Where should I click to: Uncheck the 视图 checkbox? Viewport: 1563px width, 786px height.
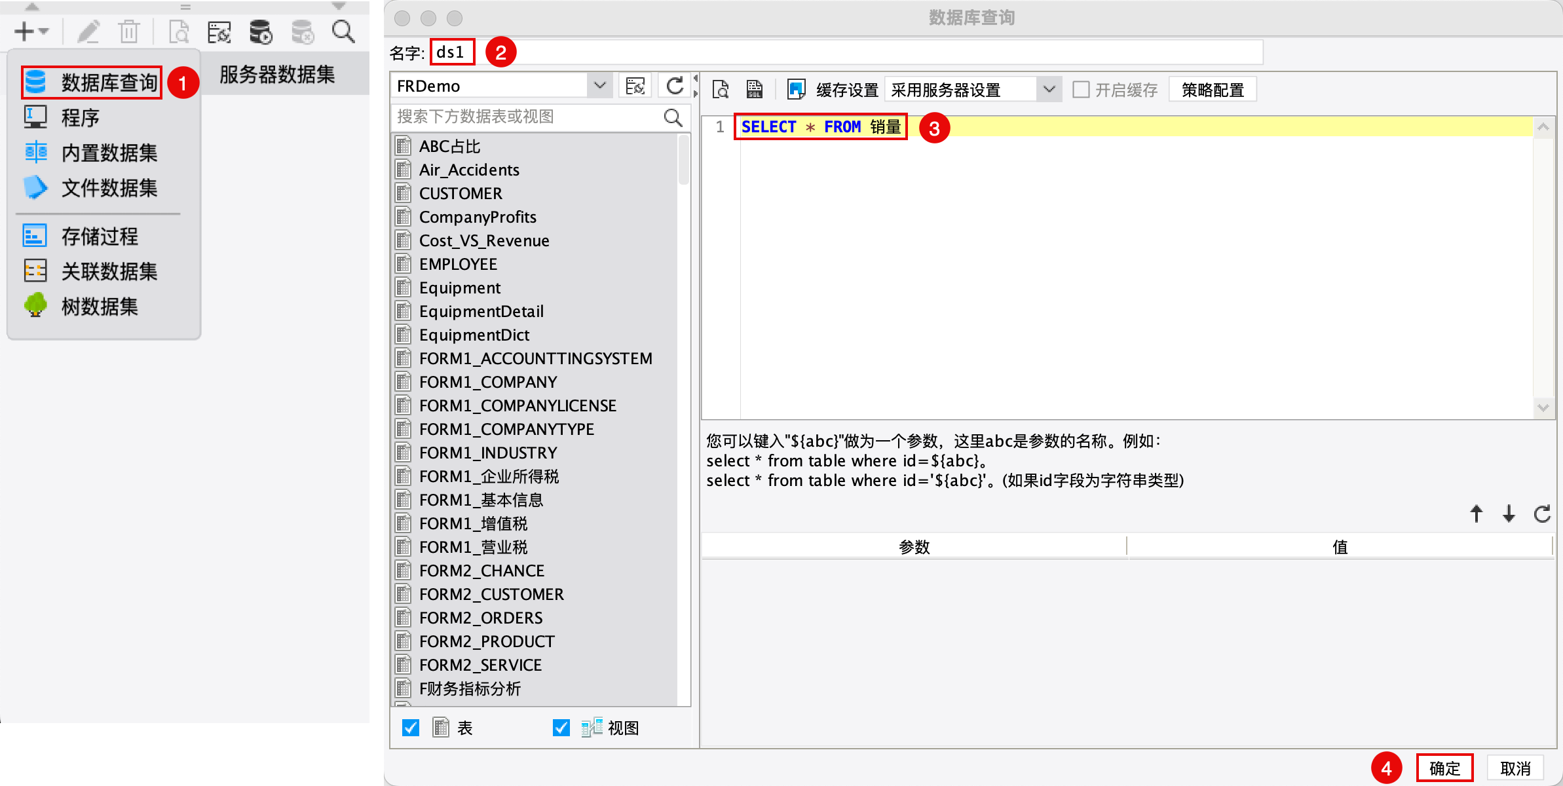[561, 728]
